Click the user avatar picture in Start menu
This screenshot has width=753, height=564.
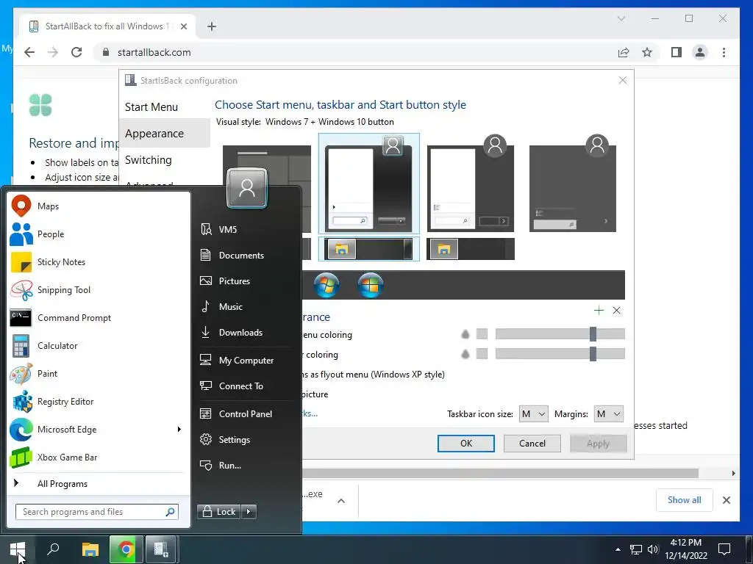247,188
